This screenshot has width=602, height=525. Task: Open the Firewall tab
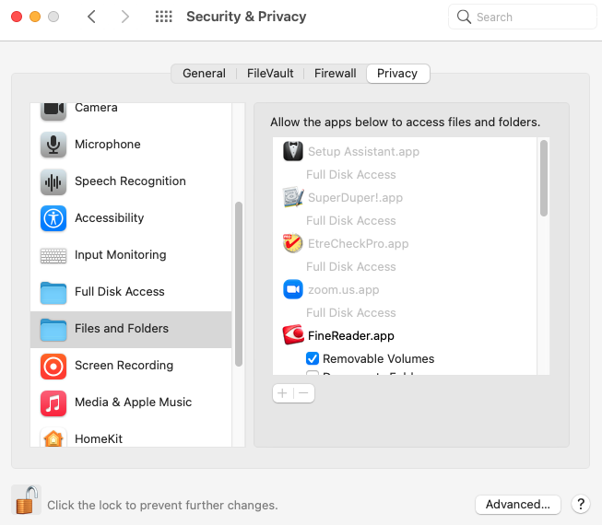point(335,74)
